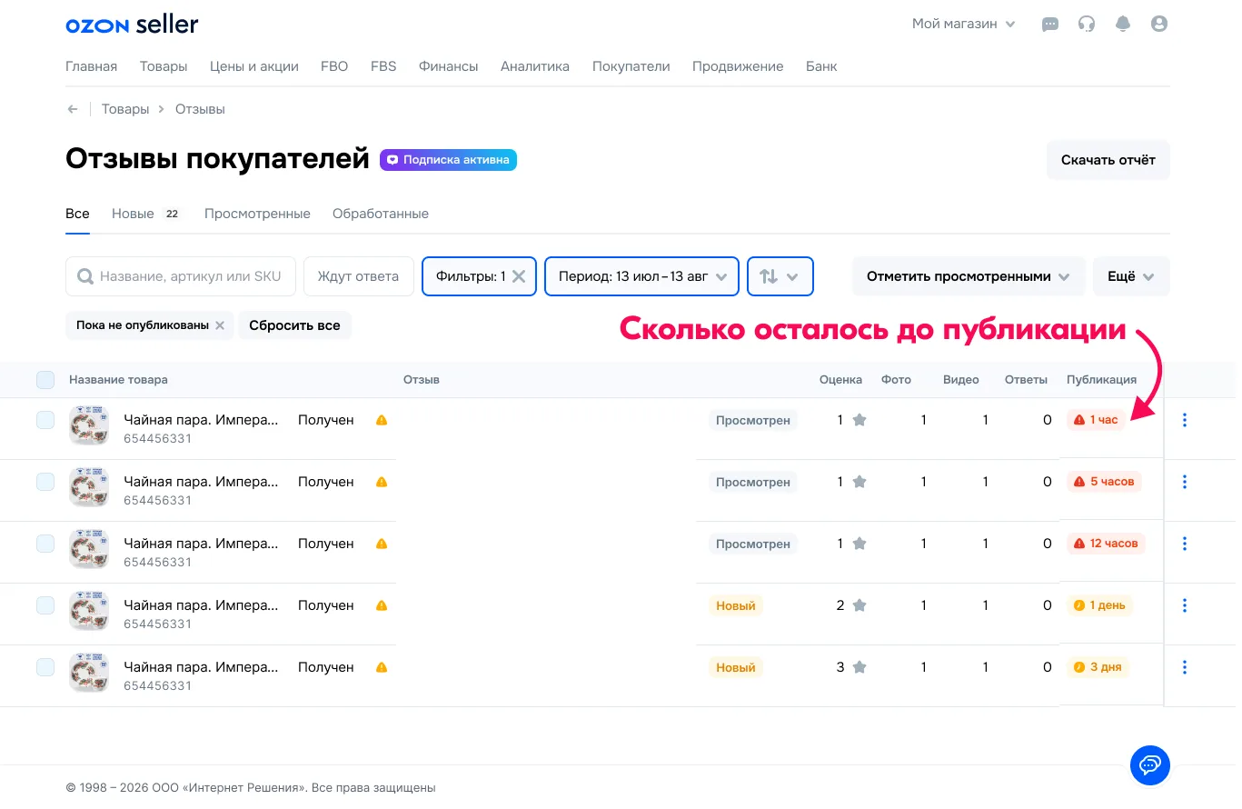This screenshot has width=1242, height=809.
Task: Open the Ещё dropdown
Action: pyautogui.click(x=1131, y=276)
